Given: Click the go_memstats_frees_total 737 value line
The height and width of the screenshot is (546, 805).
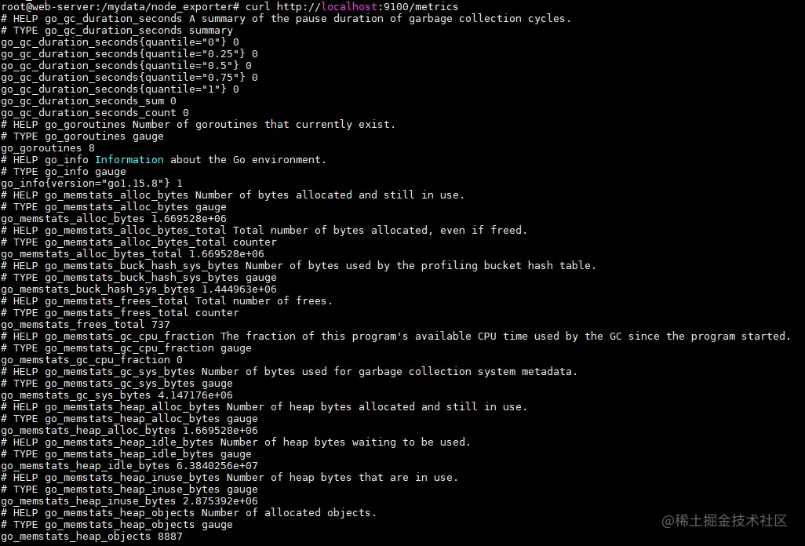Looking at the screenshot, I should pos(86,324).
